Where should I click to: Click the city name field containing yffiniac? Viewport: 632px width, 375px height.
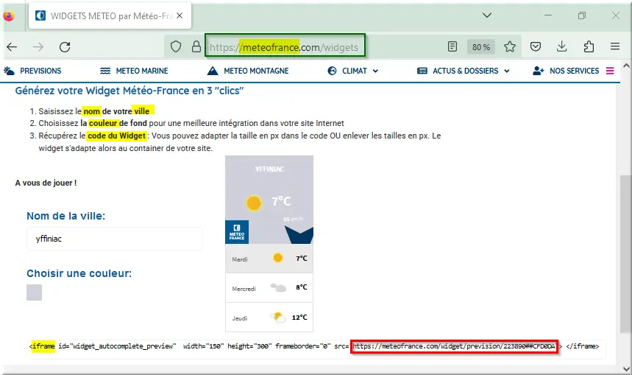coord(115,239)
